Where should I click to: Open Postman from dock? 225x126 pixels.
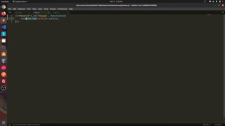point(4,75)
